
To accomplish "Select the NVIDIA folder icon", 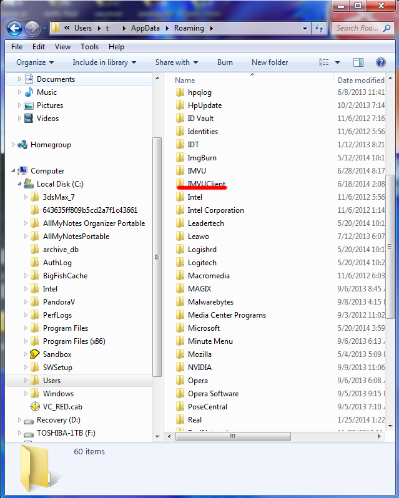I will (180, 367).
